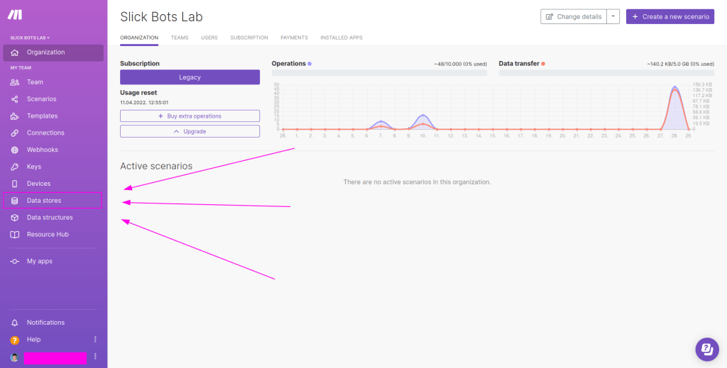Switch to the TEAMS tab
727x368 pixels.
[x=180, y=38]
